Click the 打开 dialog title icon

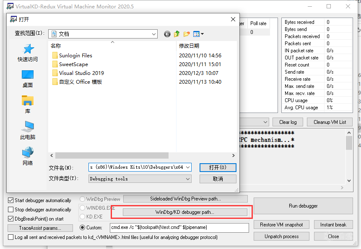(13, 19)
